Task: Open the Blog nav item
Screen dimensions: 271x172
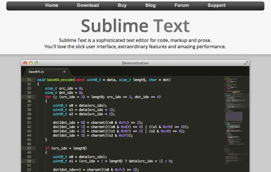Action: click(x=150, y=5)
